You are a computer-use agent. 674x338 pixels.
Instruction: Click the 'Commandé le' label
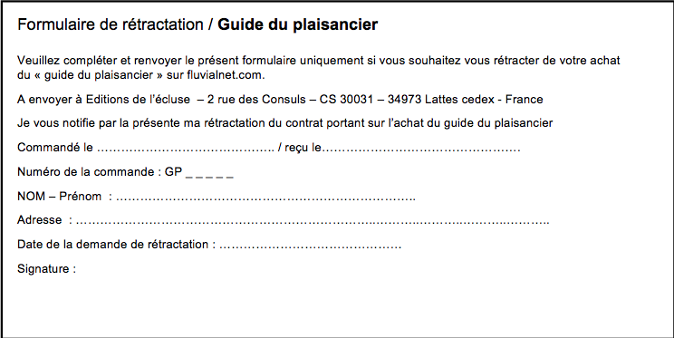pyautogui.click(x=55, y=148)
